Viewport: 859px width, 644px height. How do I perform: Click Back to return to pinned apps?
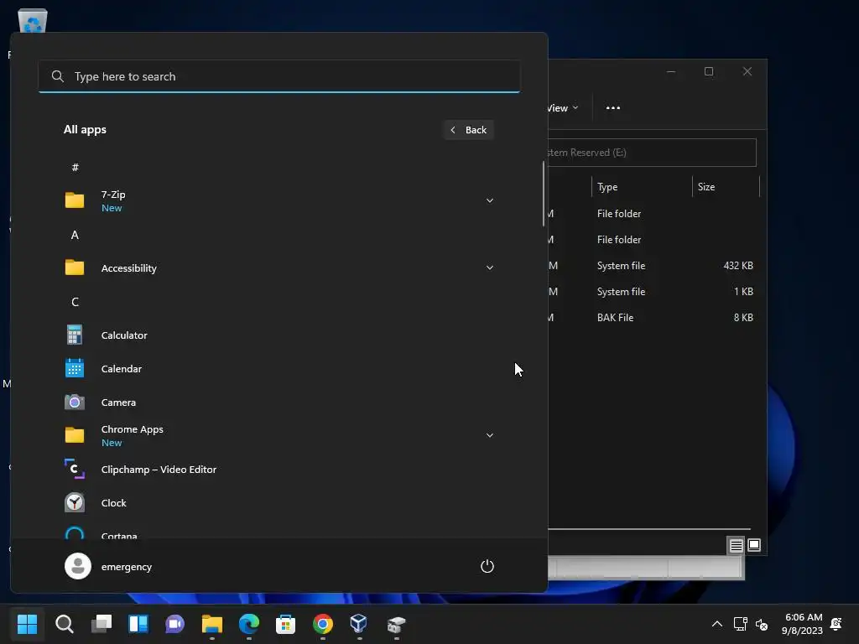tap(469, 130)
